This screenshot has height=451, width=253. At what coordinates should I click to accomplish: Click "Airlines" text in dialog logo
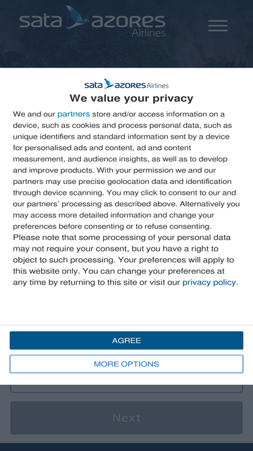157,85
